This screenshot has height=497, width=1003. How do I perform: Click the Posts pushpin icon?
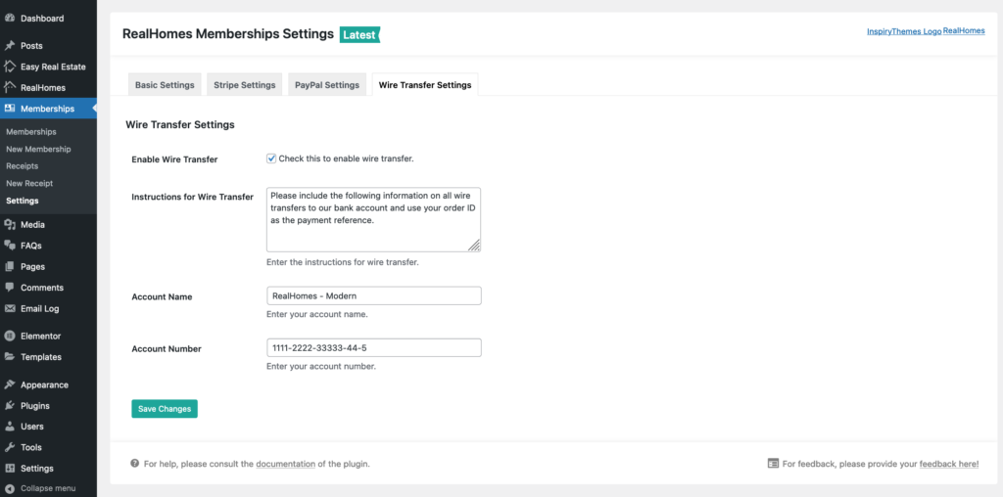(x=10, y=46)
